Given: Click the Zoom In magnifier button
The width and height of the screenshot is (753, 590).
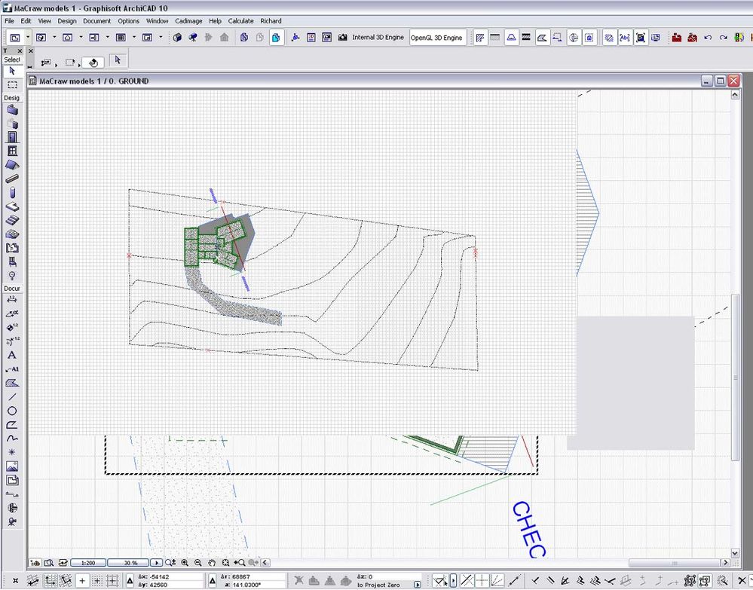Looking at the screenshot, I should tap(184, 562).
